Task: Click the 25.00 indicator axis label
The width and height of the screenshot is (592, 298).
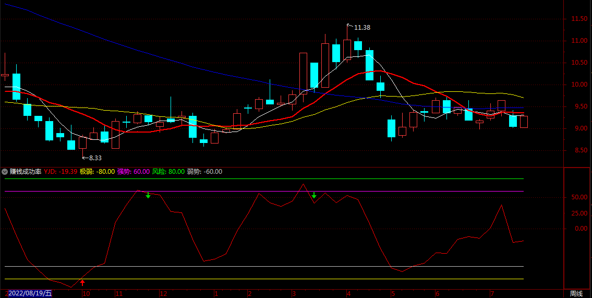Action: click(x=579, y=213)
